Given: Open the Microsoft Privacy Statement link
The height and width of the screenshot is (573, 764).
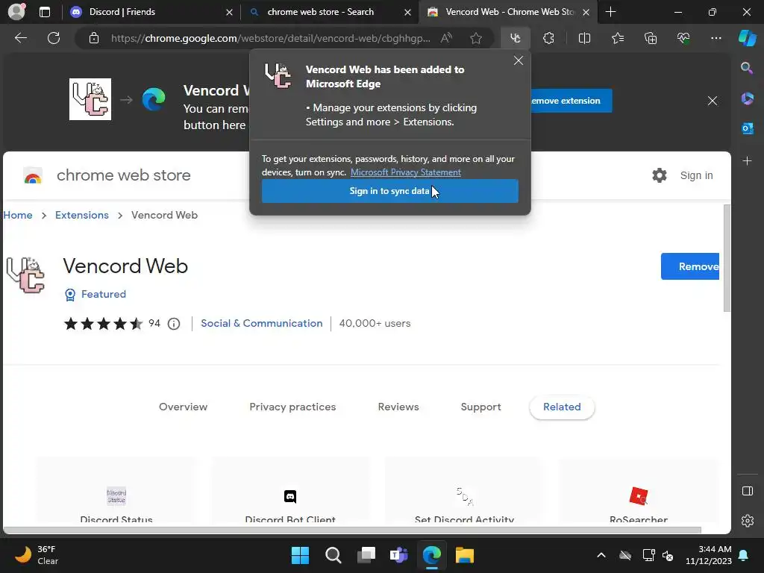Looking at the screenshot, I should (405, 172).
